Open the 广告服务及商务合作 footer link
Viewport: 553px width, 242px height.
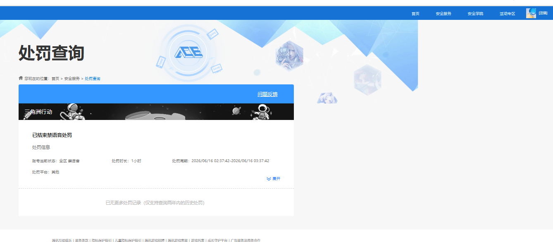[246, 240]
